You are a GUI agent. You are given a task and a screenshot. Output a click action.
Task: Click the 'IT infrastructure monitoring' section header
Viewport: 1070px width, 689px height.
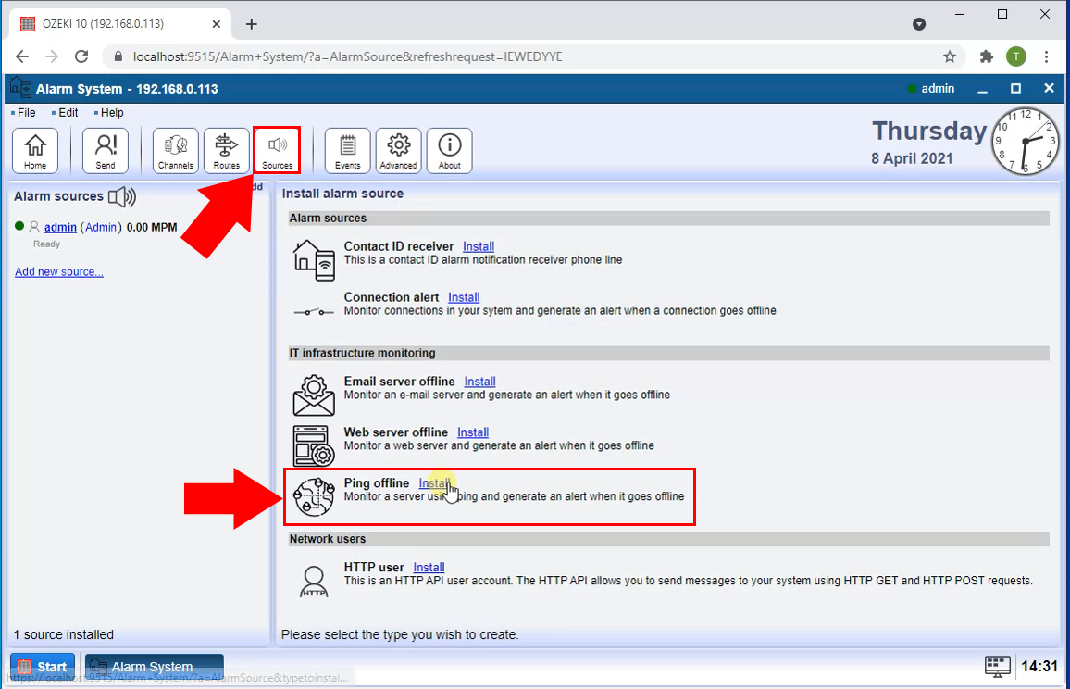pos(668,353)
